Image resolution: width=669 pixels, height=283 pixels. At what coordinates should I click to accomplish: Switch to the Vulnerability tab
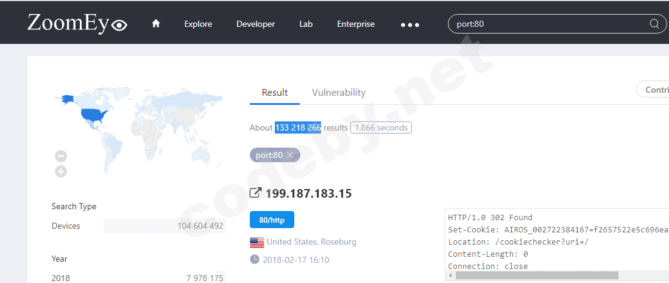pos(339,93)
